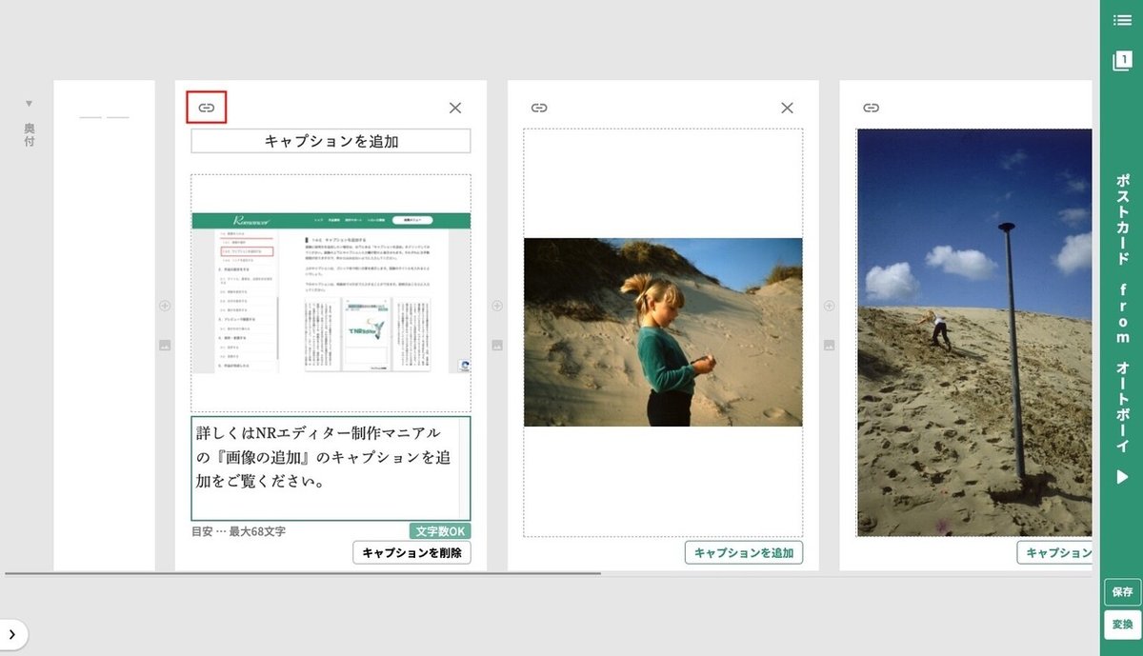Click the 文字数OK status badge
The image size is (1143, 656).
click(x=440, y=530)
